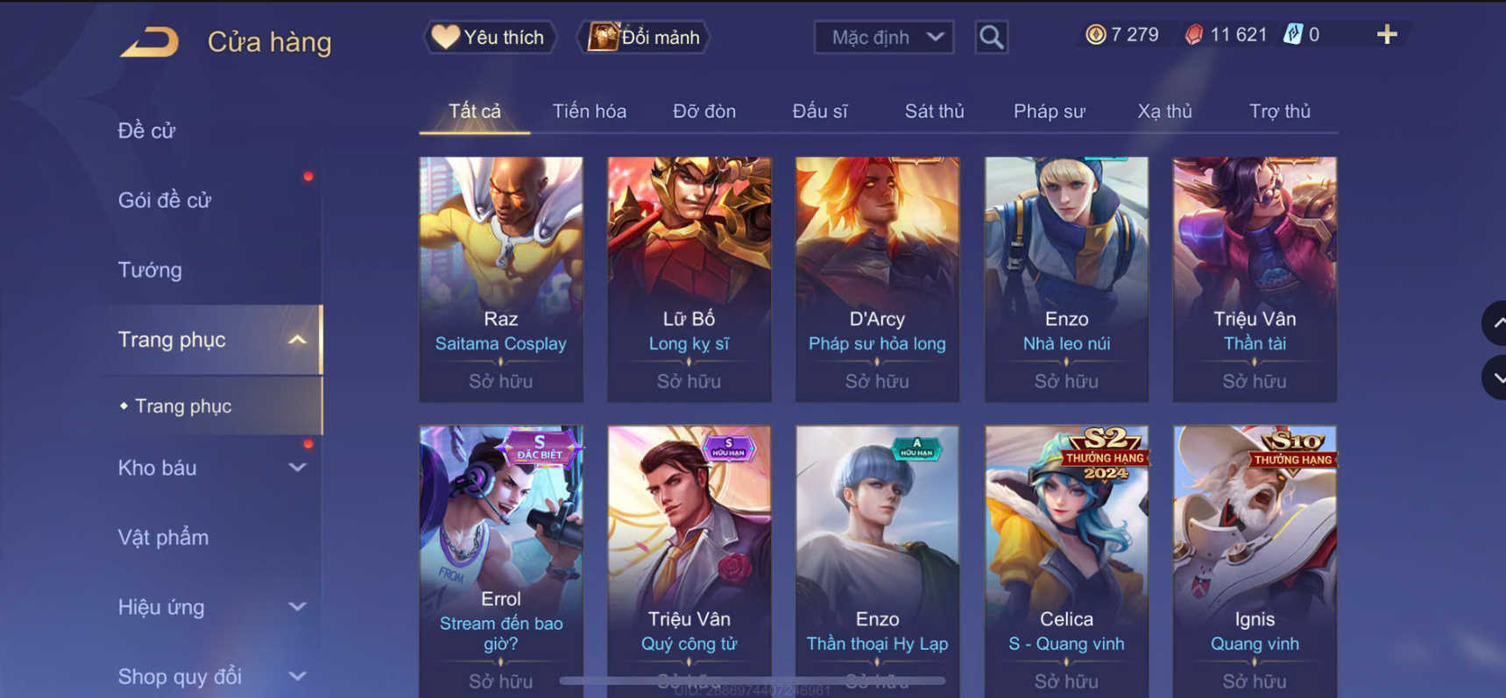
Task: Switch to the Sát thủ tab
Action: coord(934,111)
